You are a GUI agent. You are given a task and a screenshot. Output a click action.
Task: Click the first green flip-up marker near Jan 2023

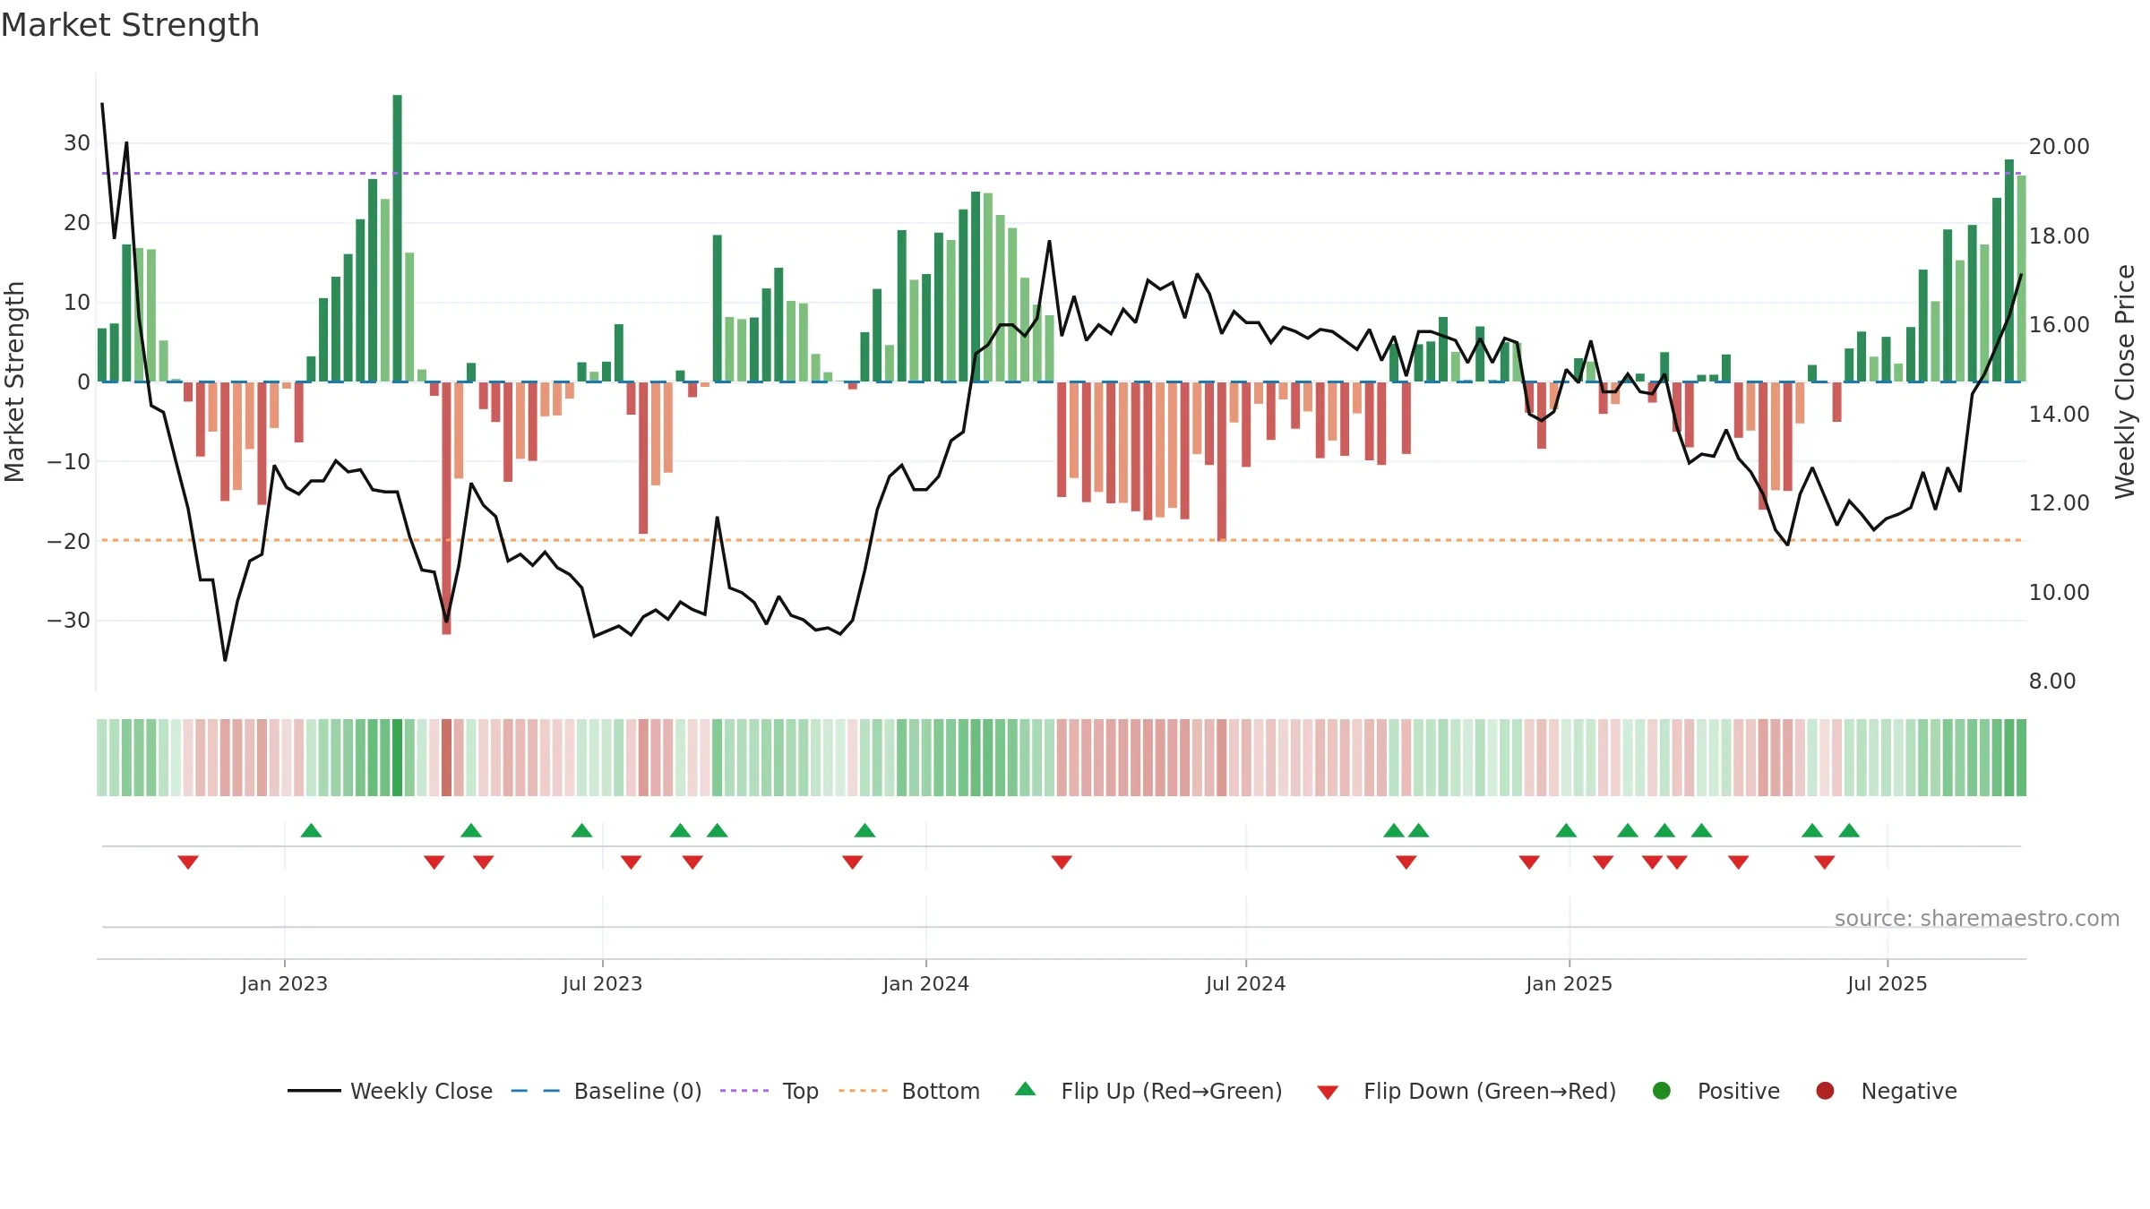click(x=311, y=830)
